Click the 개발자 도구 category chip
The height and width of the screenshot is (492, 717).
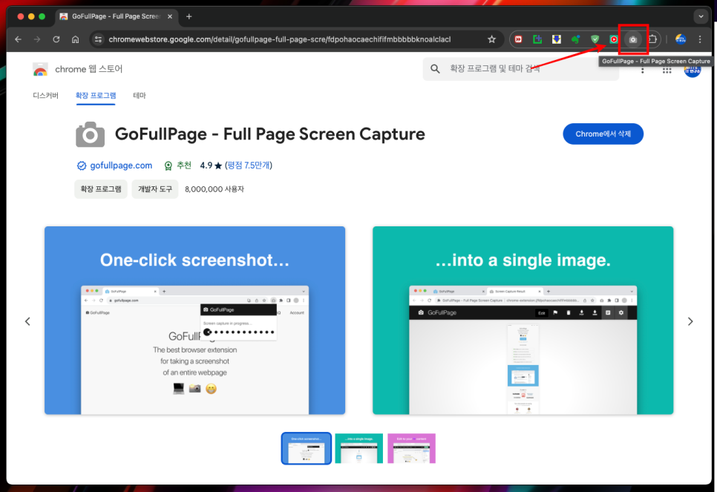click(155, 188)
